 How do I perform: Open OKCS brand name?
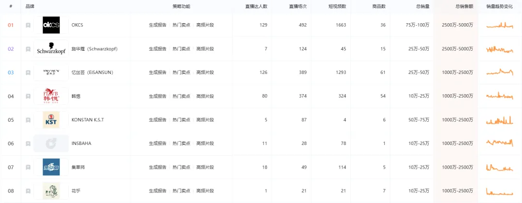pyautogui.click(x=77, y=25)
